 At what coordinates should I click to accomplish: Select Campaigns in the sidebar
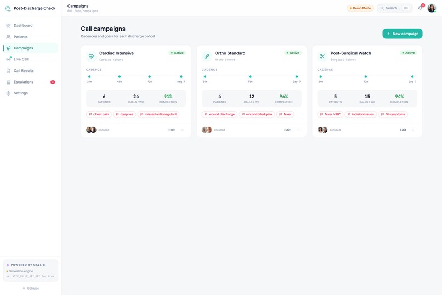click(x=31, y=48)
